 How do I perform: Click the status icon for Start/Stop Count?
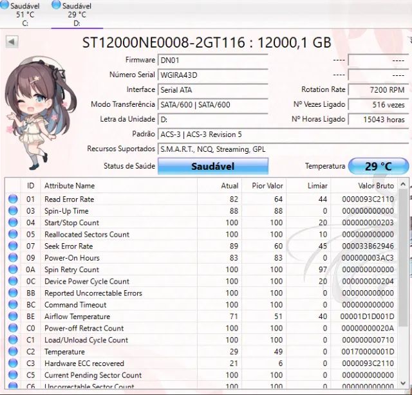13,223
